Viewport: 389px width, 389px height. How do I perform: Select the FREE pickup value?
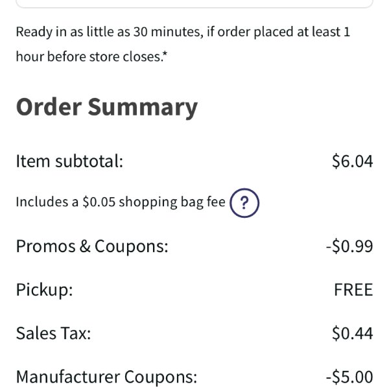coord(353,290)
